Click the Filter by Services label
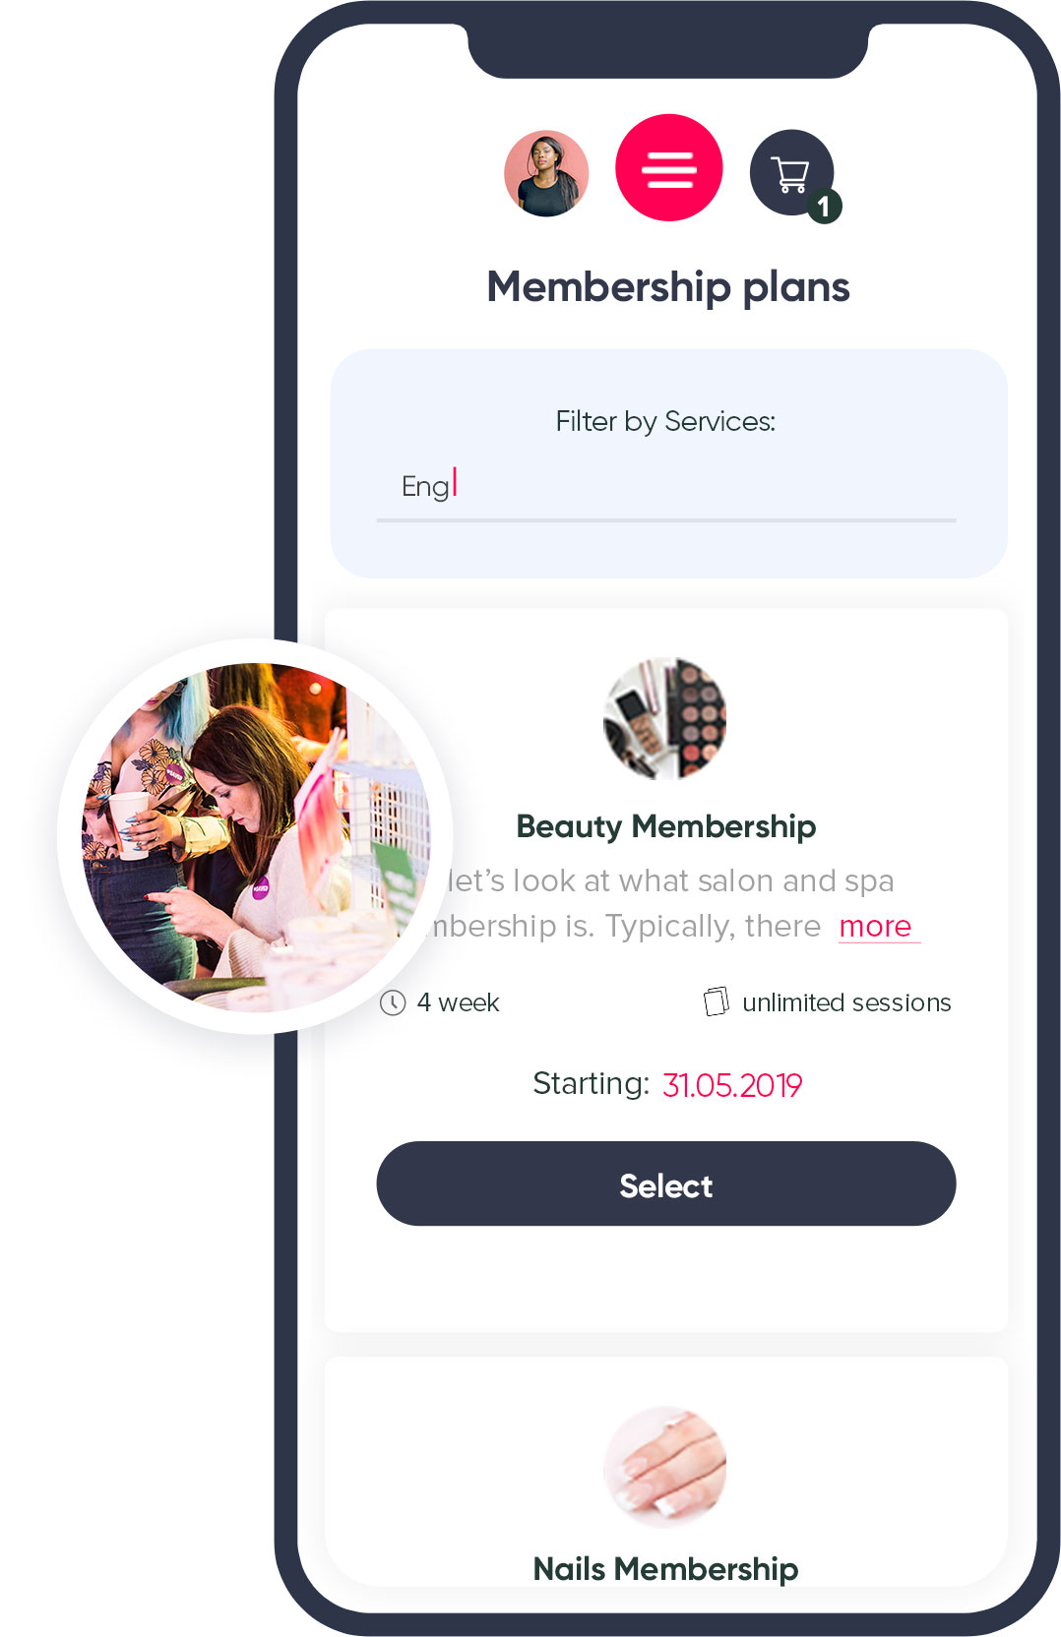 (665, 422)
